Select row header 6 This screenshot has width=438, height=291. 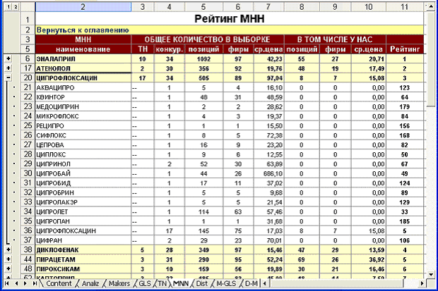(x=28, y=58)
